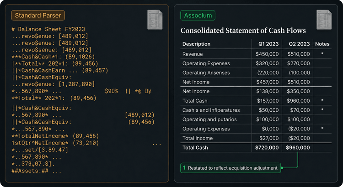Click the Consolidated Statement of Cash Flows title
The width and height of the screenshot is (343, 187).
tap(243, 31)
